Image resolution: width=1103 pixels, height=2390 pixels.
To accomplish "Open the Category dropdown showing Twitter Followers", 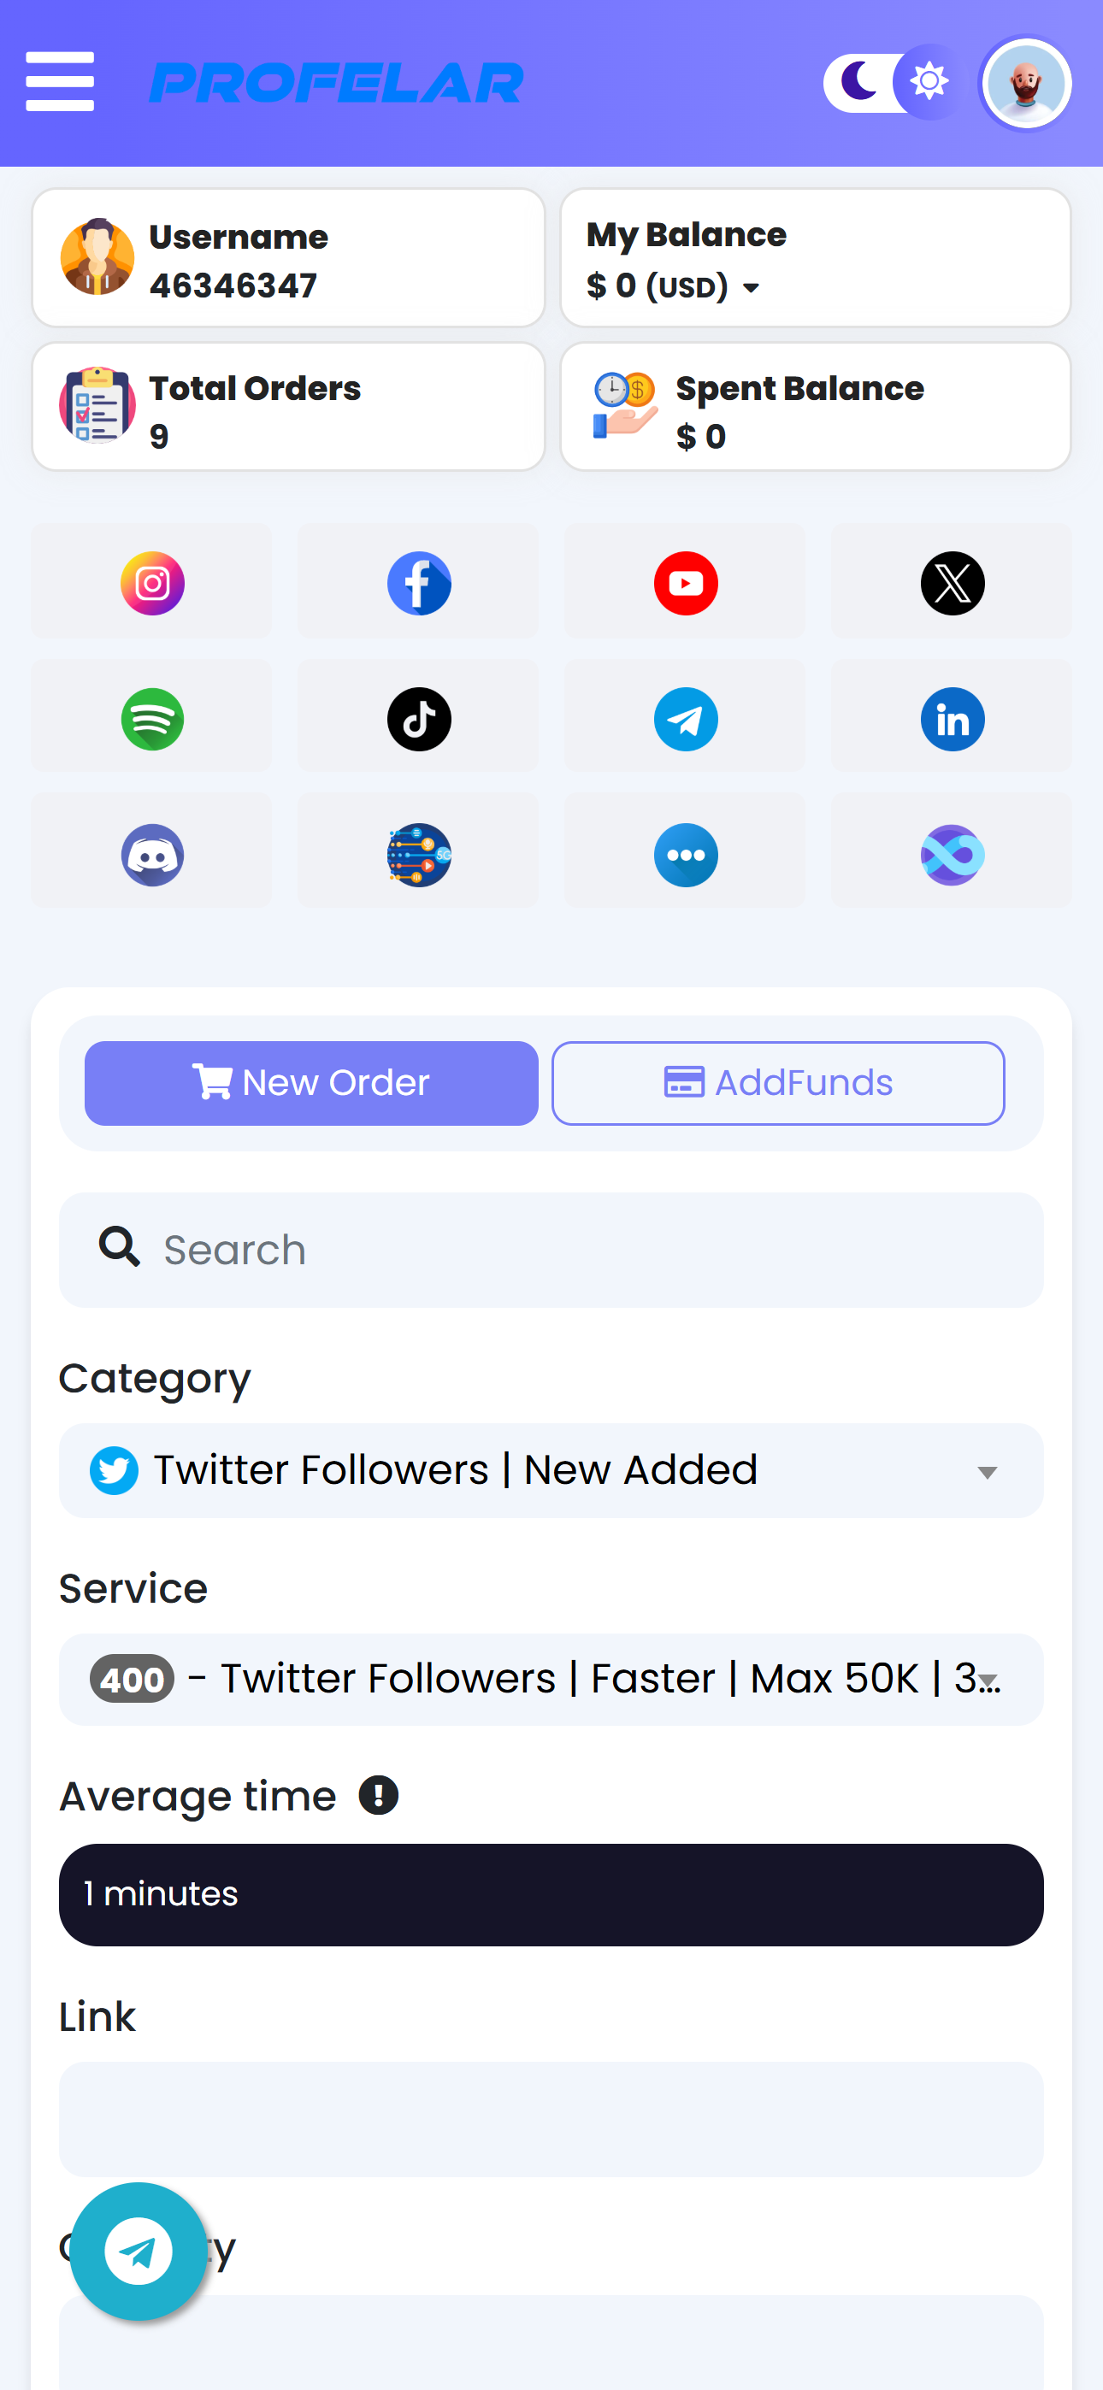I will [x=551, y=1470].
